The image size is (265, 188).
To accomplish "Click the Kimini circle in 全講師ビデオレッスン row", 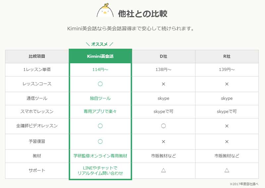I will click(x=100, y=126).
